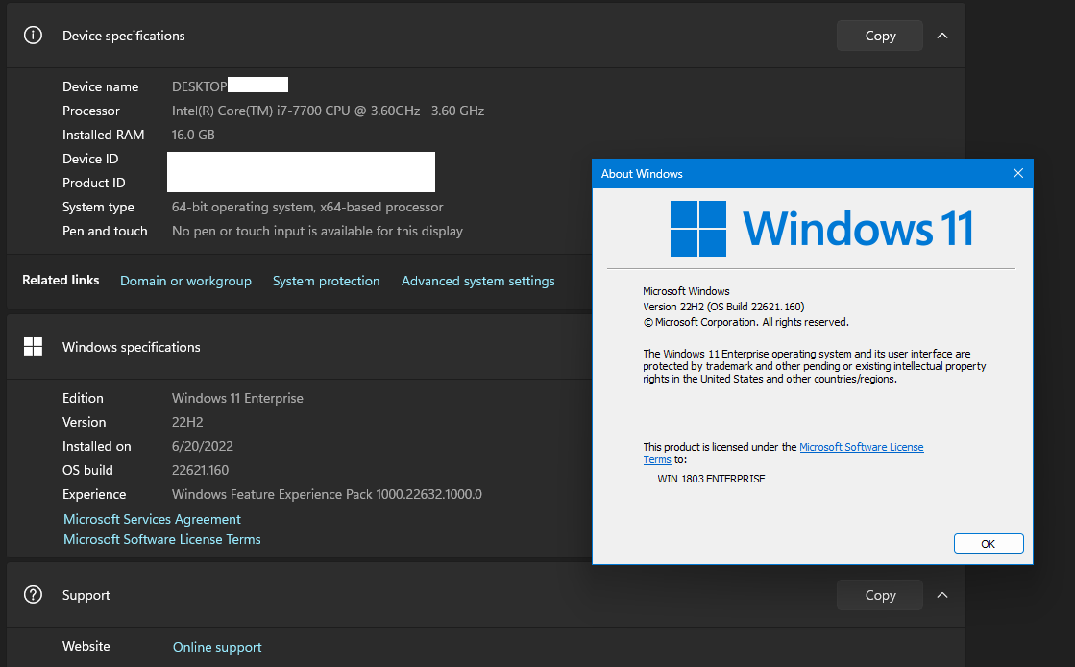
Task: Copy the Support section details
Action: (x=880, y=595)
